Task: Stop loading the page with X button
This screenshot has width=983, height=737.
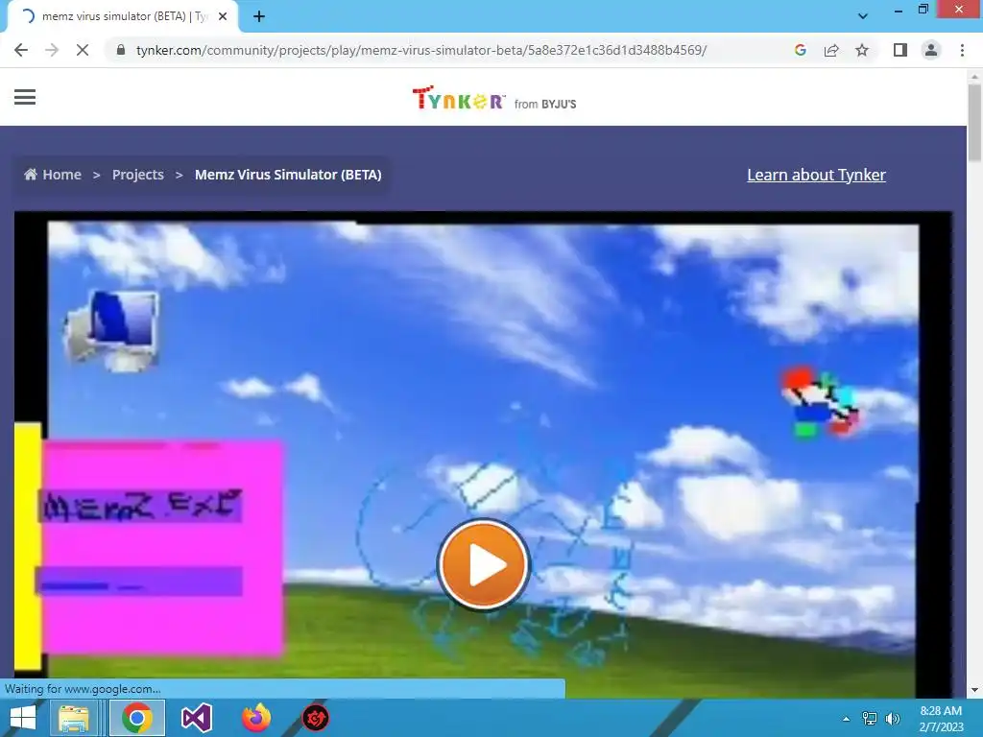Action: [83, 50]
